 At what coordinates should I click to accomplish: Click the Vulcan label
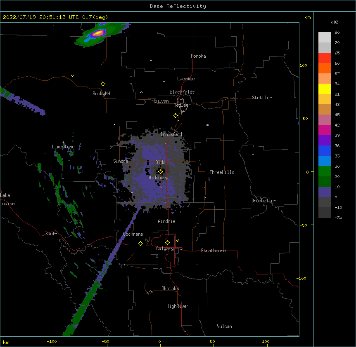(x=224, y=326)
